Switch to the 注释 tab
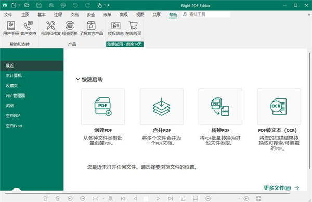Screen dimensions: 312x202 (58, 15)
